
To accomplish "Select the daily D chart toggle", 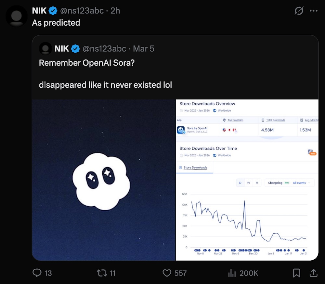I will coord(240,183).
